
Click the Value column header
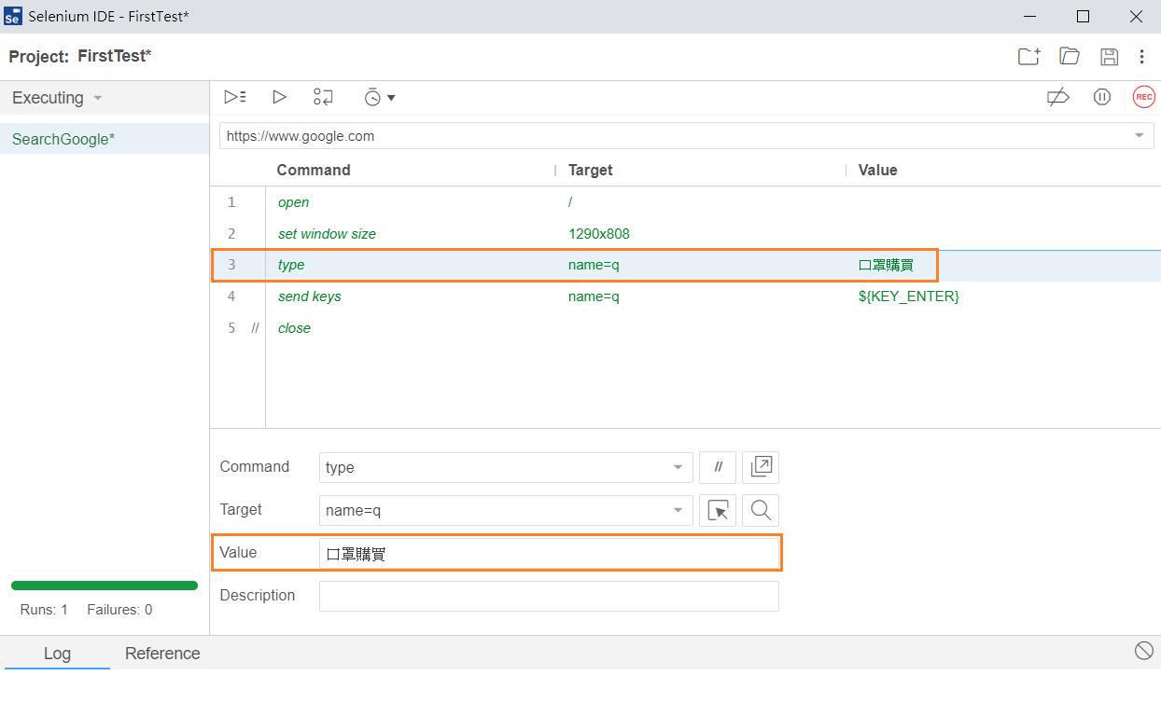pos(877,170)
